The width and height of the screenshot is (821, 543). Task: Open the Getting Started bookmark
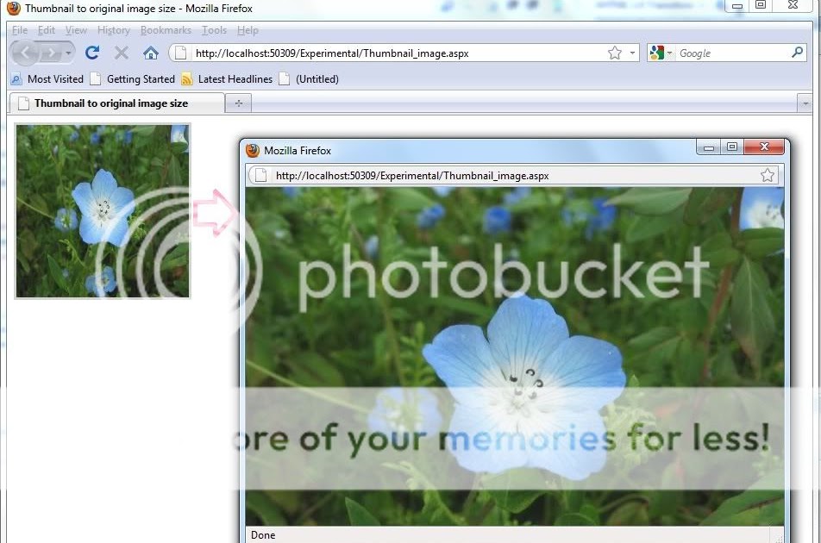click(133, 79)
